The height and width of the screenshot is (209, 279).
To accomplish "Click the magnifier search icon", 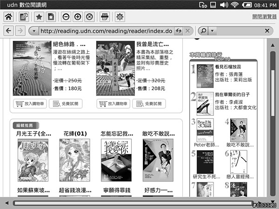I will 203,31.
